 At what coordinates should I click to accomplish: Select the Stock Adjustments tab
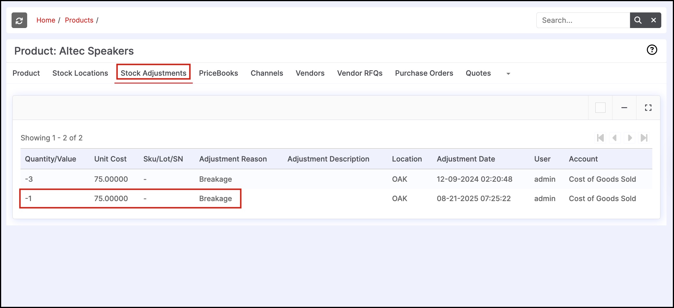(153, 73)
